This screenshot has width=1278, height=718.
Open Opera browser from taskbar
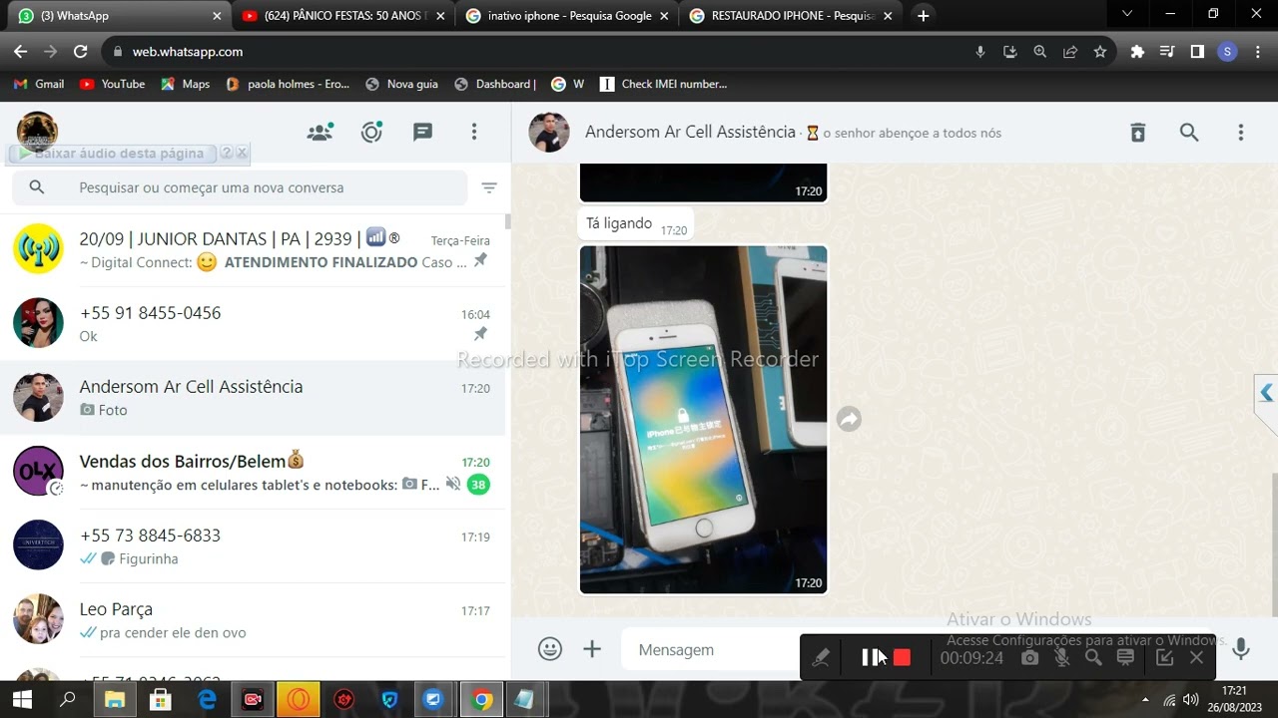coord(299,700)
